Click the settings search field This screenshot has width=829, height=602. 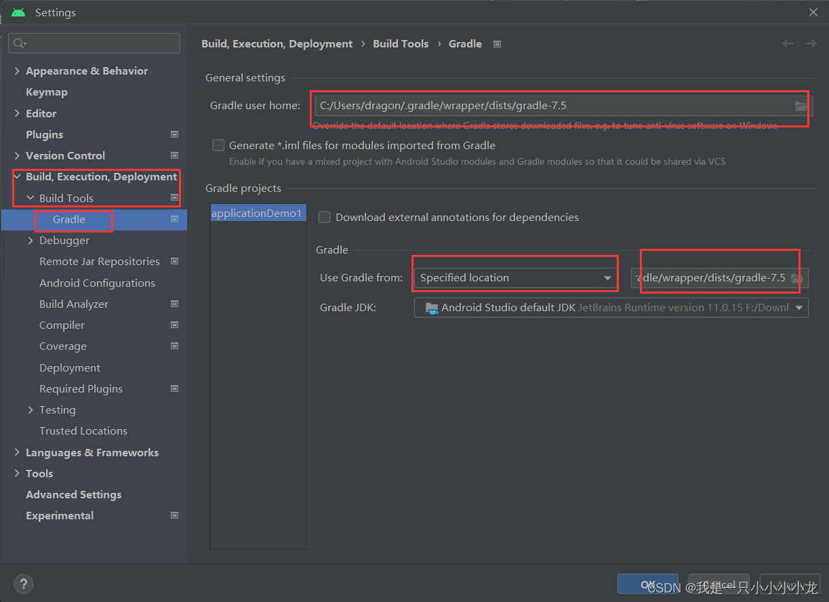pyautogui.click(x=94, y=43)
